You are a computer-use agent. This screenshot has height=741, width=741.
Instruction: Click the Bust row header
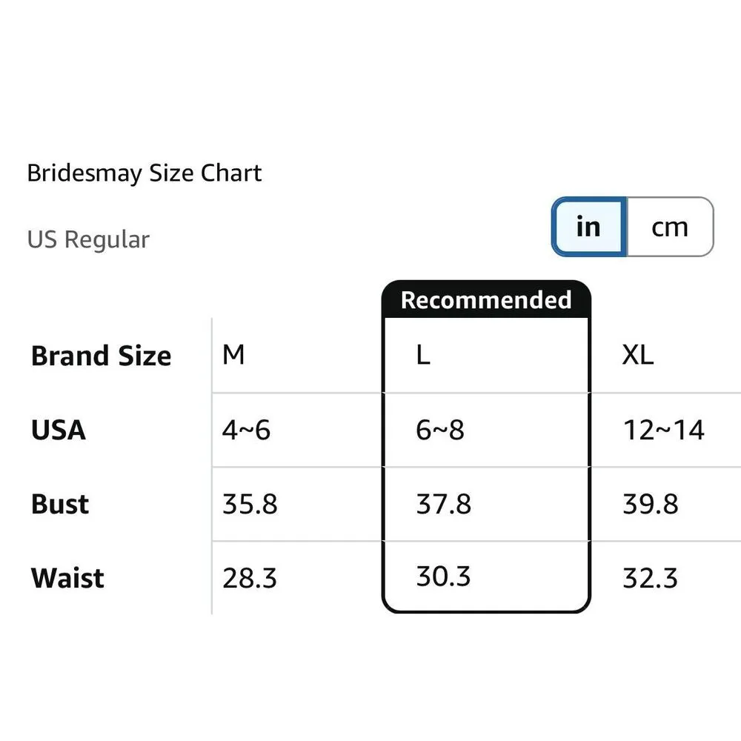click(x=60, y=504)
